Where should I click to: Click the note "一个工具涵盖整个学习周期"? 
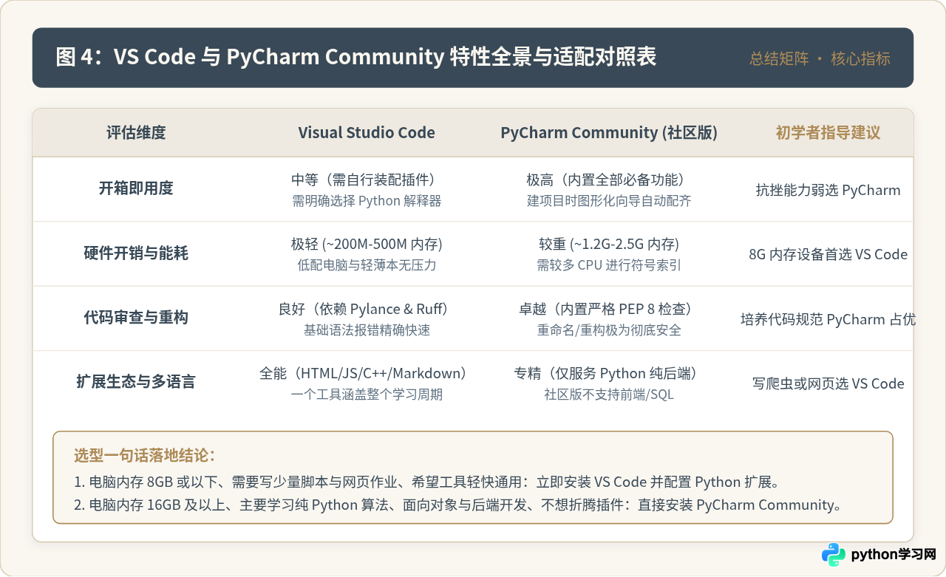click(x=367, y=395)
